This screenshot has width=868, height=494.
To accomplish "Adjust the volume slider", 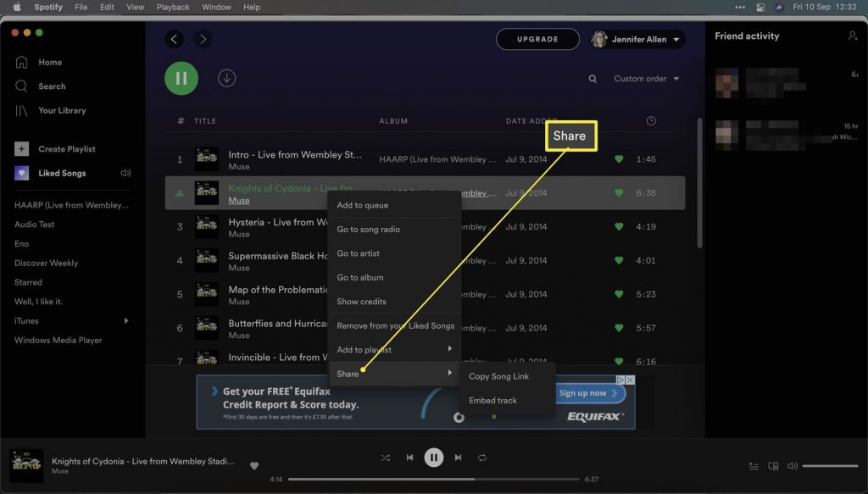I will coord(830,466).
